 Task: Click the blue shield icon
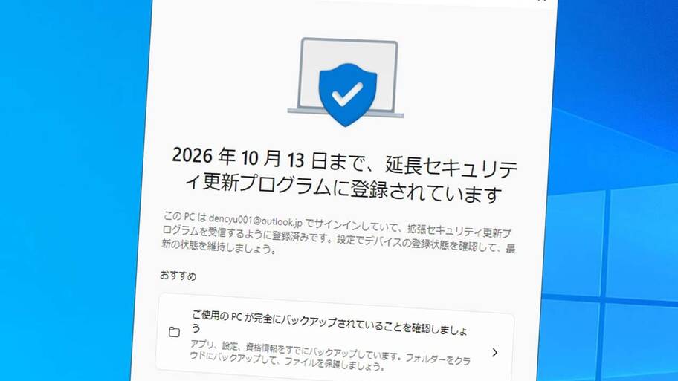pos(347,95)
